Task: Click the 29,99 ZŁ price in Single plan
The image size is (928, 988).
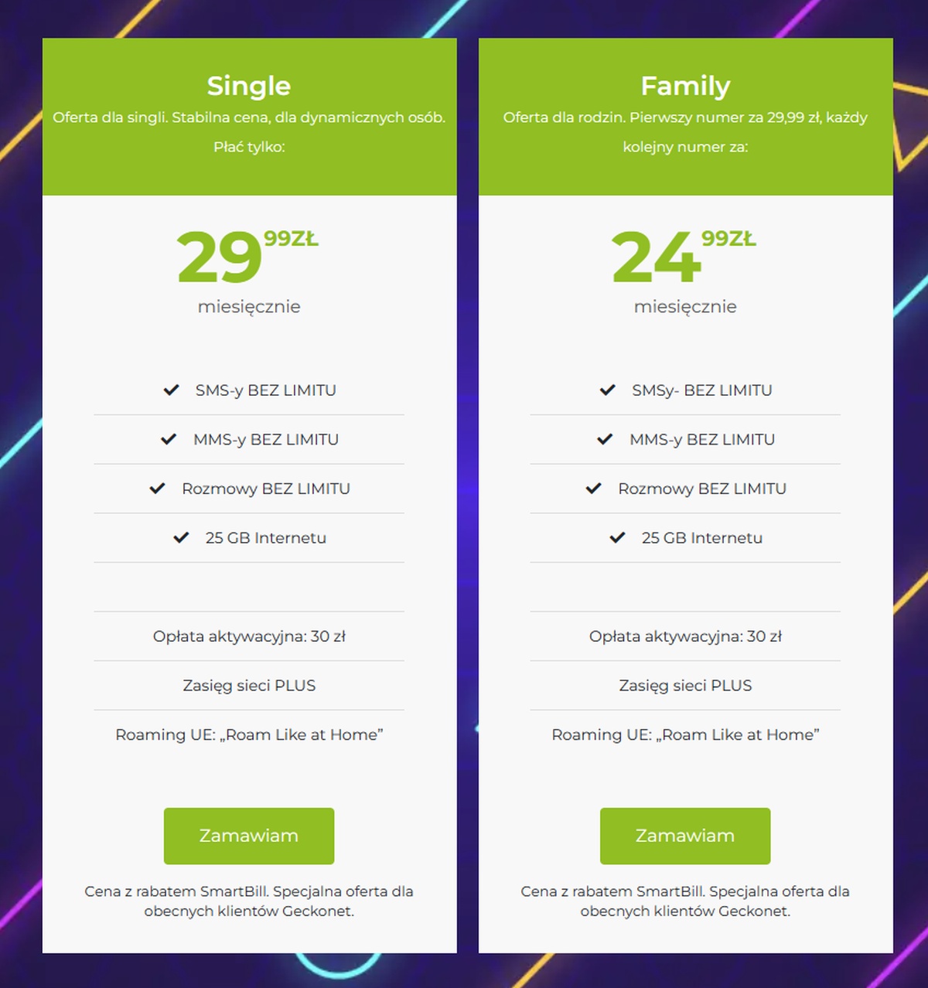Action: click(x=247, y=256)
